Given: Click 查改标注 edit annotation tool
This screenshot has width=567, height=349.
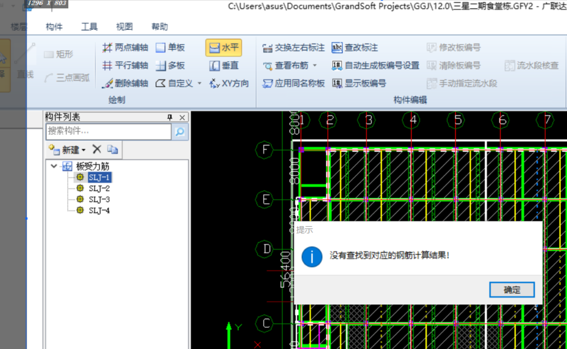Looking at the screenshot, I should tap(355, 48).
